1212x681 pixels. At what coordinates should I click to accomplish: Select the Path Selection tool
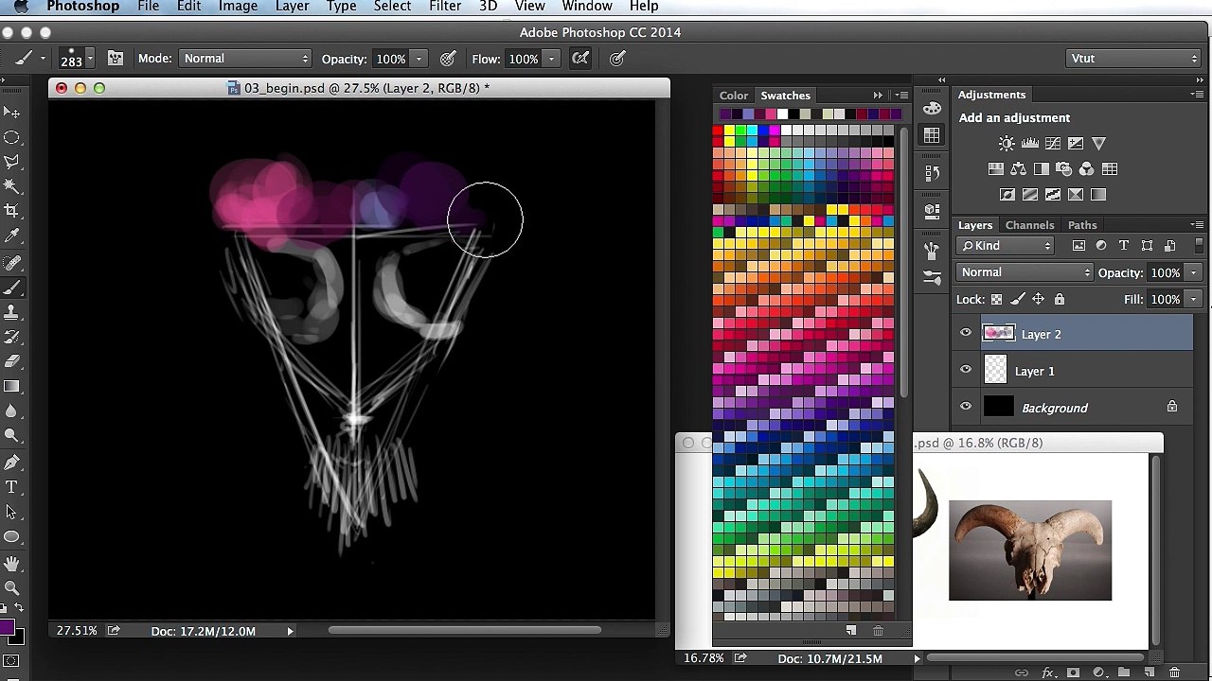[11, 511]
